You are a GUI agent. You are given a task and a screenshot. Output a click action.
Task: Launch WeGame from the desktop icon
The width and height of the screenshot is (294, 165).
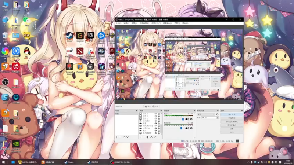pos(80,36)
